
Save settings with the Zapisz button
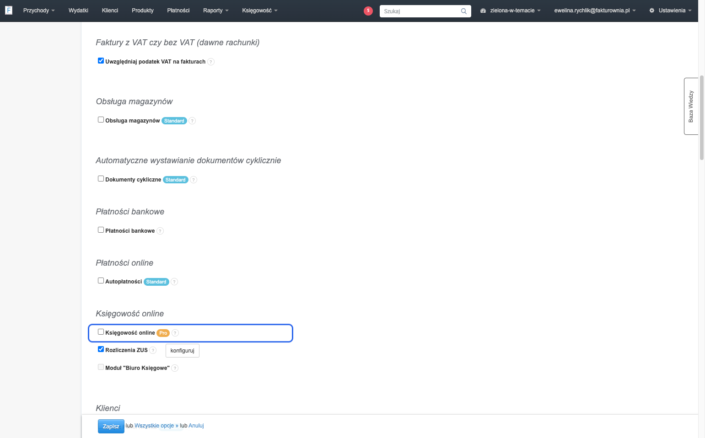(111, 426)
